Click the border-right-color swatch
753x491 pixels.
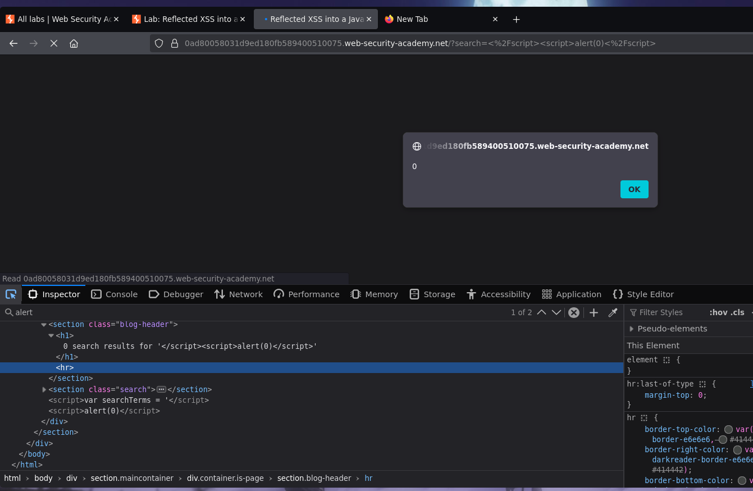737,450
